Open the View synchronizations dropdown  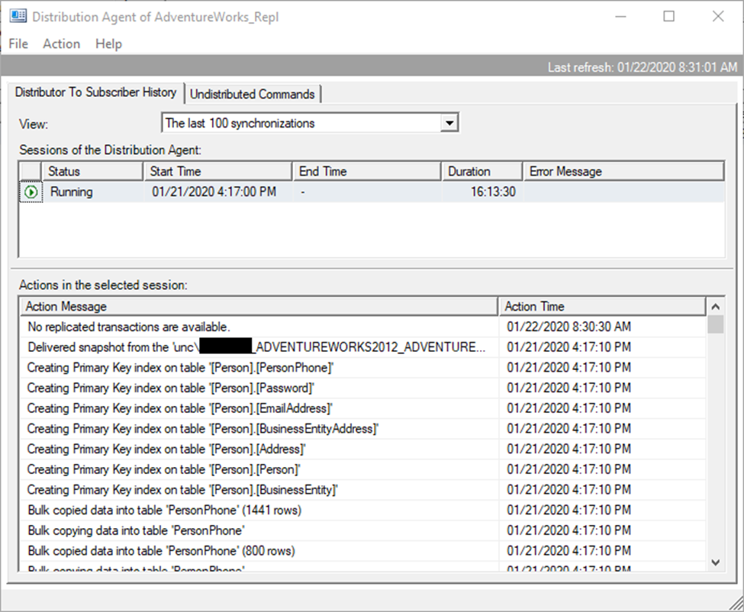pos(449,124)
